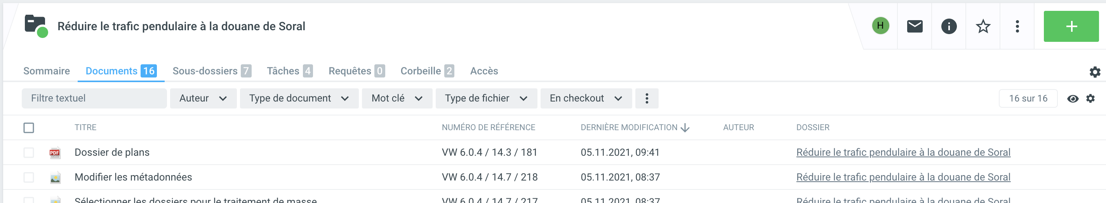Open list column settings gear
The height and width of the screenshot is (203, 1106).
pyautogui.click(x=1090, y=98)
